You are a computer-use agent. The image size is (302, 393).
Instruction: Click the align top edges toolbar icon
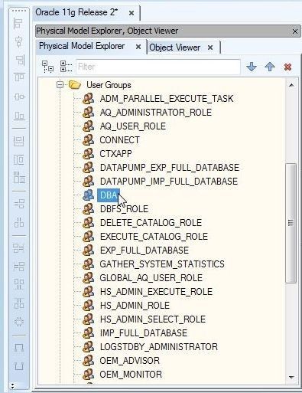(19, 77)
